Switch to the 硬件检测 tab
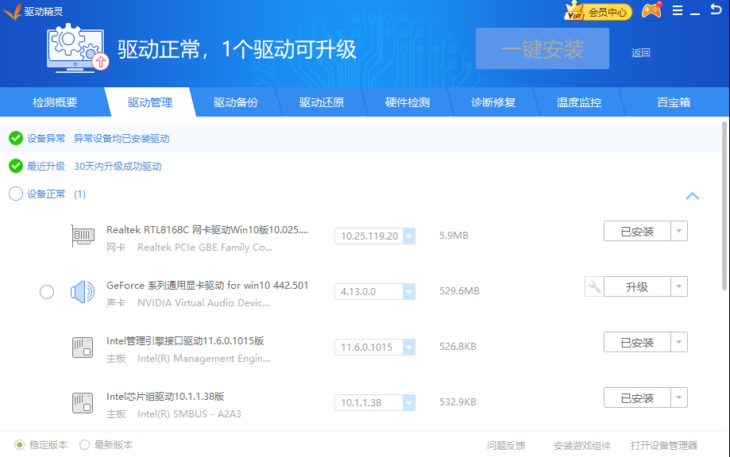730x457 pixels. pos(407,102)
